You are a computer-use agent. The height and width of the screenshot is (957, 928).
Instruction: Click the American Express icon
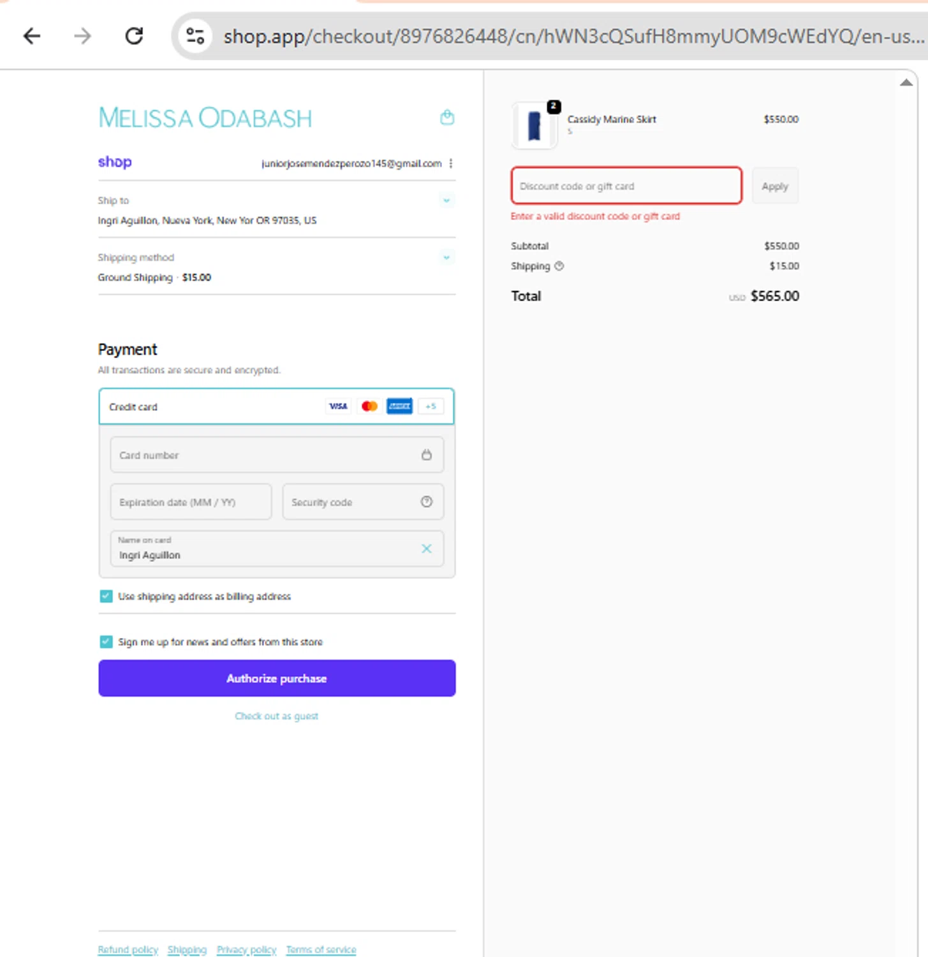click(x=399, y=406)
